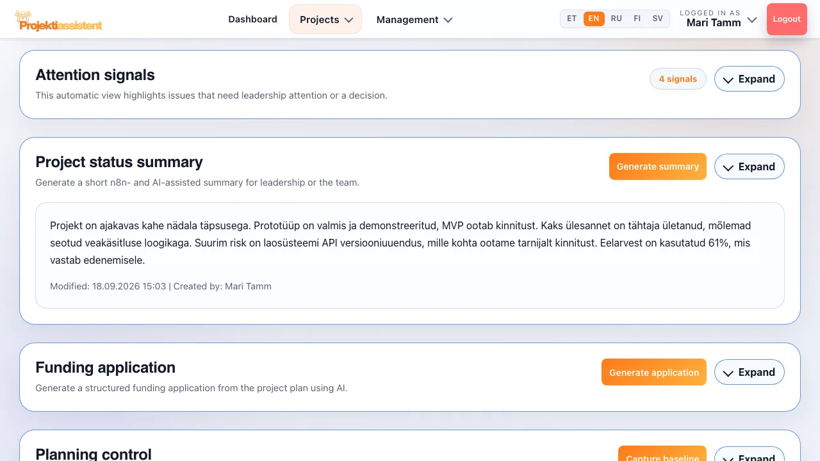The image size is (820, 461).
Task: Click the 'Modified: 18.09.2026 15:03' line
Action: pyautogui.click(x=161, y=286)
